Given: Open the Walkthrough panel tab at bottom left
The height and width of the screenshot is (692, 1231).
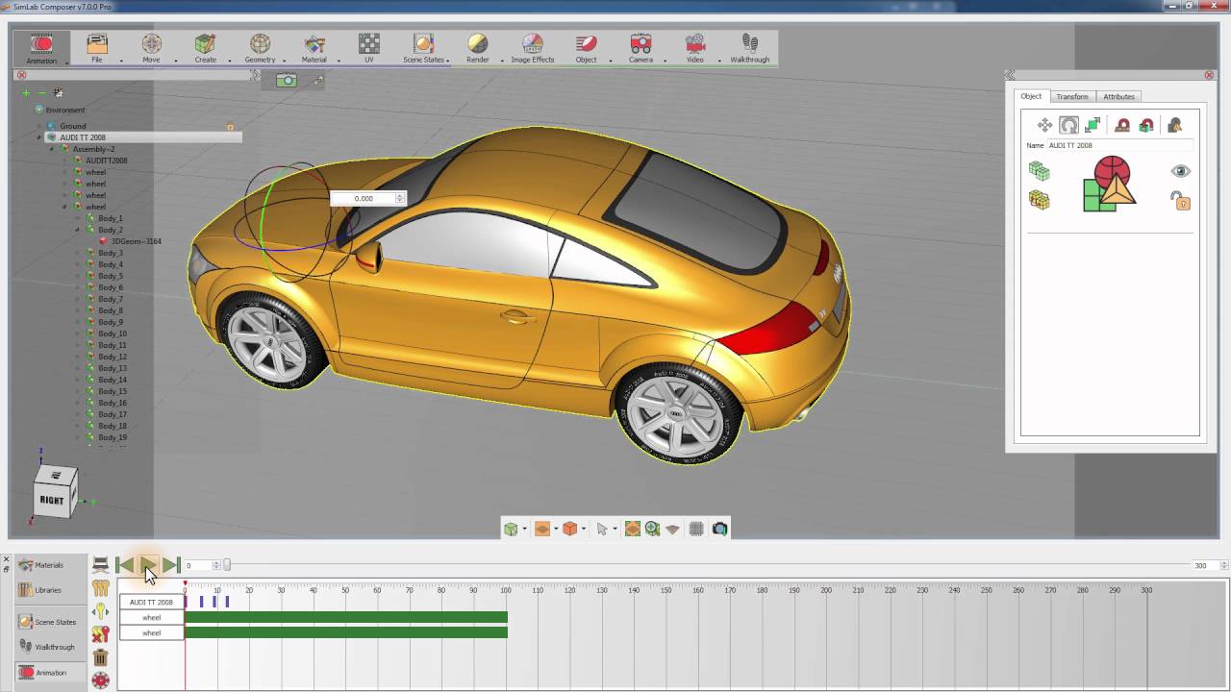Looking at the screenshot, I should tap(46, 647).
